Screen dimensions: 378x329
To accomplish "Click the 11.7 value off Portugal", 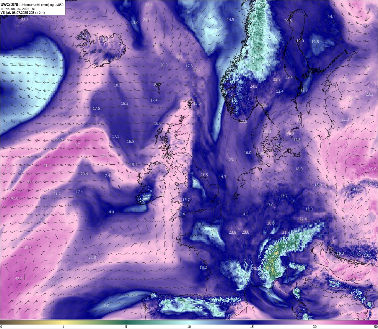I will tap(133, 296).
